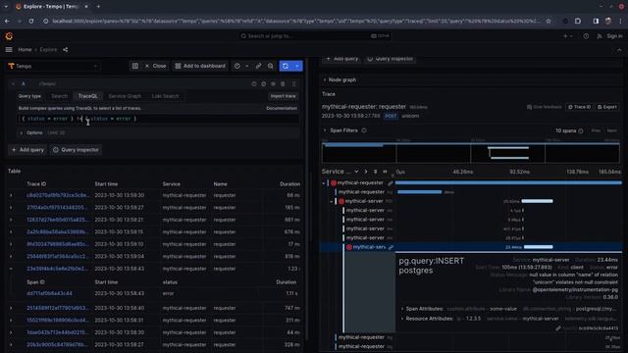Copy the trace via Trace ID button
The width and height of the screenshot is (628, 353).
pyautogui.click(x=579, y=107)
